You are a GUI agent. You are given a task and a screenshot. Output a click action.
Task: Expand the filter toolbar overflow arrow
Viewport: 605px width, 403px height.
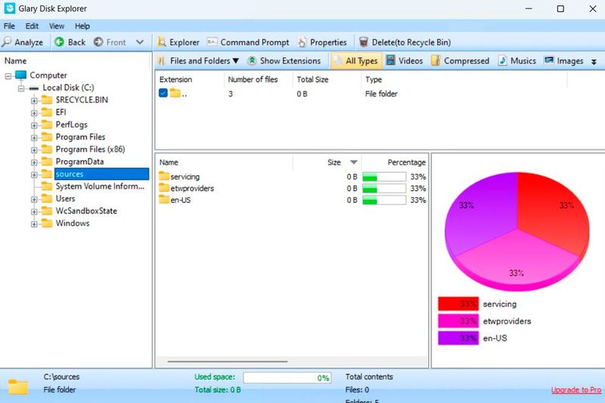tap(594, 62)
